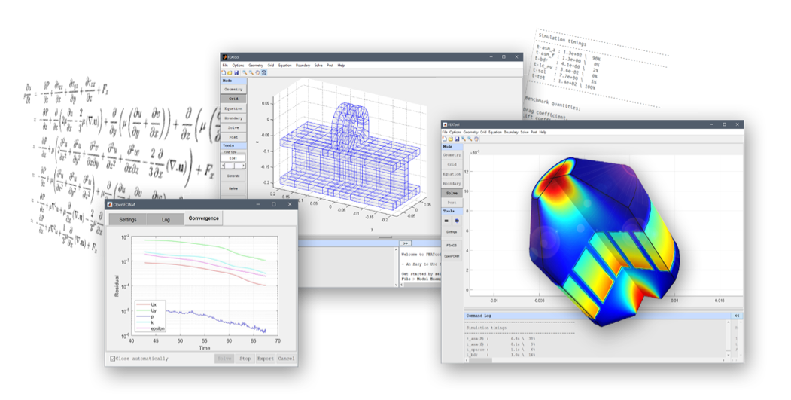The width and height of the screenshot is (791, 400).
Task: Click Solve button in OpenFOAM dialog
Action: pyautogui.click(x=224, y=359)
